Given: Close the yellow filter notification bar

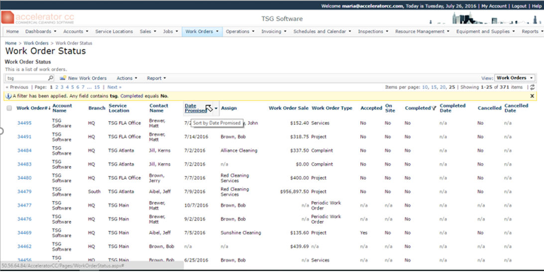Looking at the screenshot, I should click(532, 96).
